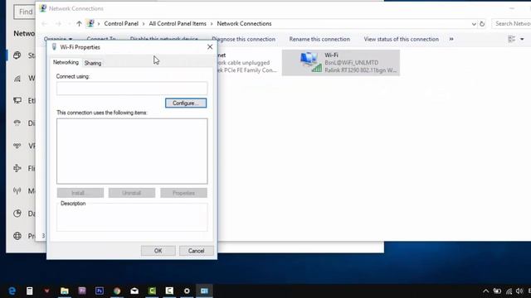This screenshot has height=298, width=531.
Task: Click Network Connections breadcrumb segment
Action: pyautogui.click(x=244, y=24)
